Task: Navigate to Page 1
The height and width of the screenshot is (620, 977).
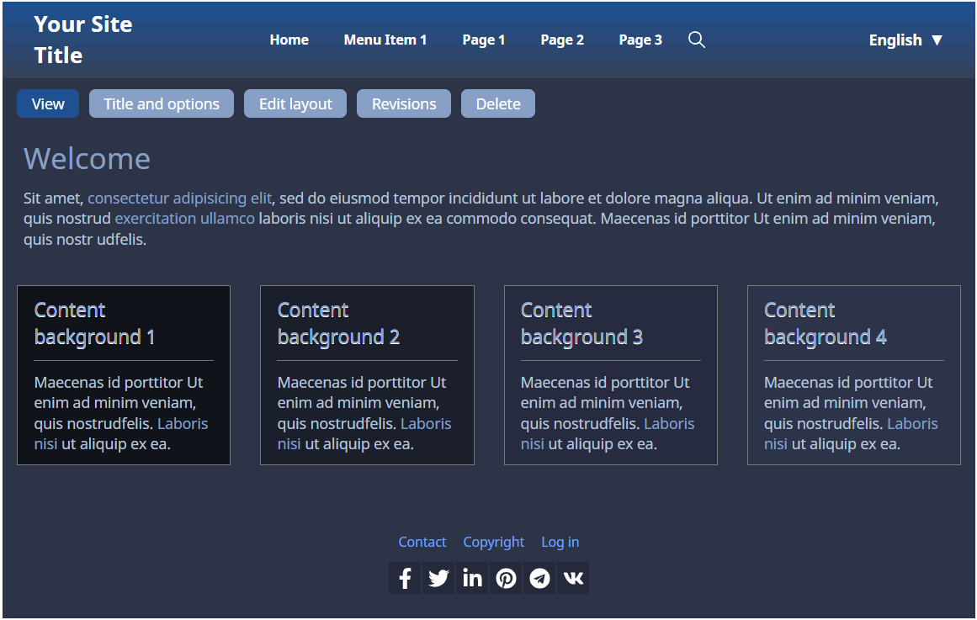Action: [484, 40]
